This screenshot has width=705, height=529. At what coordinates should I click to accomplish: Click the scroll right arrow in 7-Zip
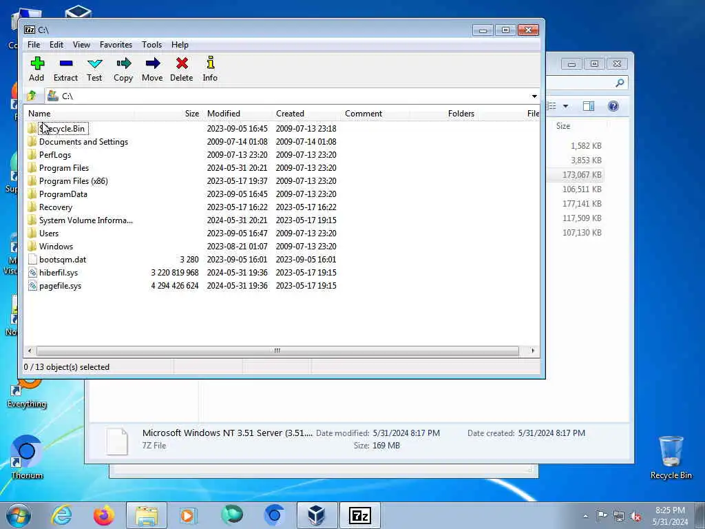coord(533,351)
